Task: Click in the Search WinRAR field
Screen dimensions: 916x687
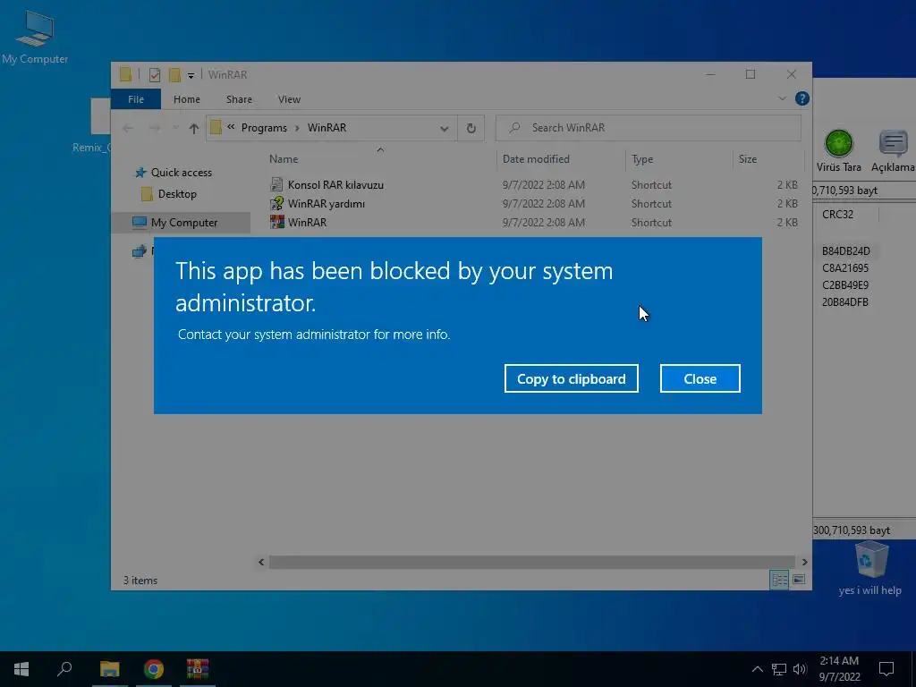Action: (x=649, y=128)
